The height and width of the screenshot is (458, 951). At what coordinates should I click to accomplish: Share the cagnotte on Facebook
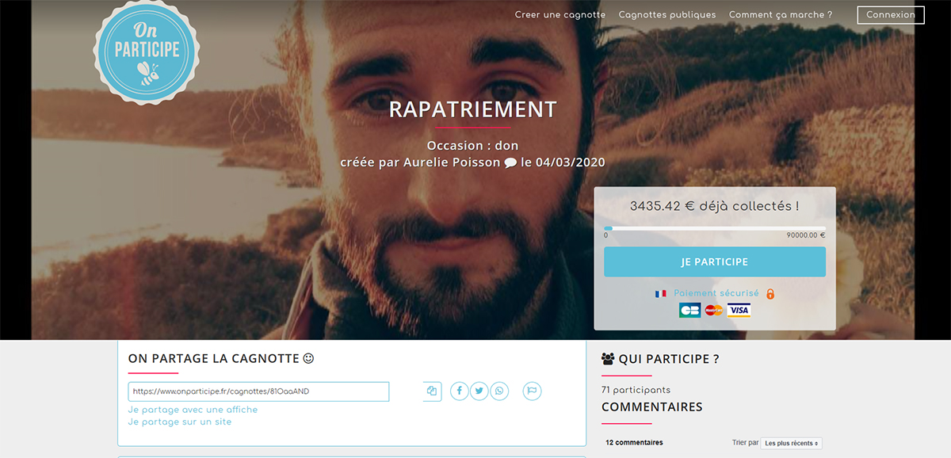(x=460, y=391)
